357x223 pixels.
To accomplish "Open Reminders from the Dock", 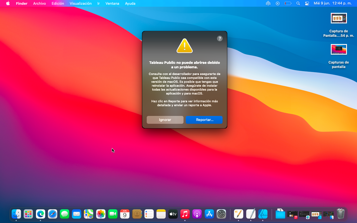I will [149, 214].
